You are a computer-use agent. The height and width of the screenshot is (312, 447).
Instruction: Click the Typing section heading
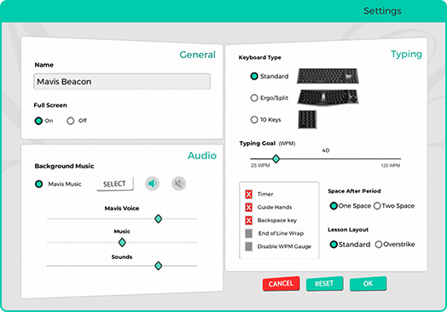pyautogui.click(x=406, y=55)
